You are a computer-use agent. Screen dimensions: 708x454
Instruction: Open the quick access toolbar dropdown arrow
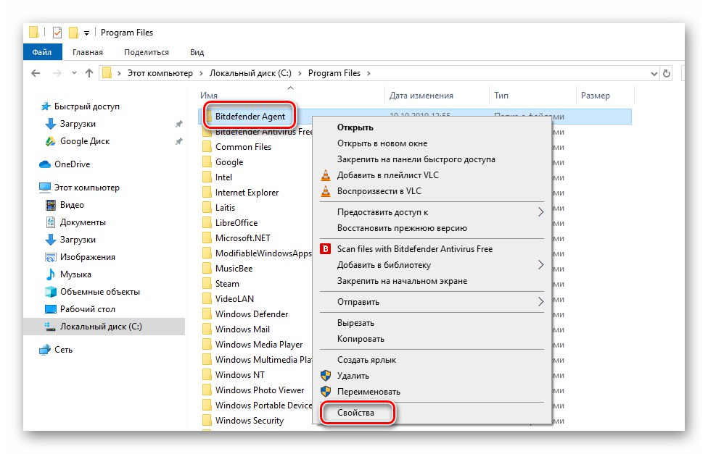click(x=87, y=32)
